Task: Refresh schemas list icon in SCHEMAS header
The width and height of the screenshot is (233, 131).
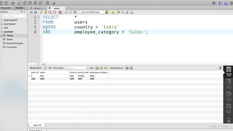Action: (21, 12)
